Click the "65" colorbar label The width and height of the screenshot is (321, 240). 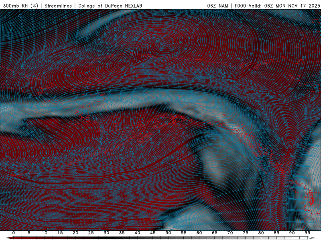pos(214,233)
